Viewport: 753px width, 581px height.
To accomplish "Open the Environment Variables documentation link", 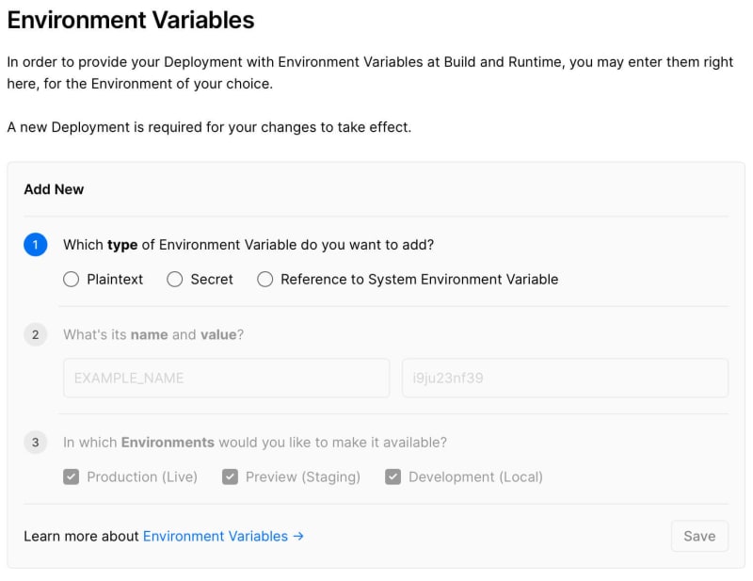I will coord(216,536).
